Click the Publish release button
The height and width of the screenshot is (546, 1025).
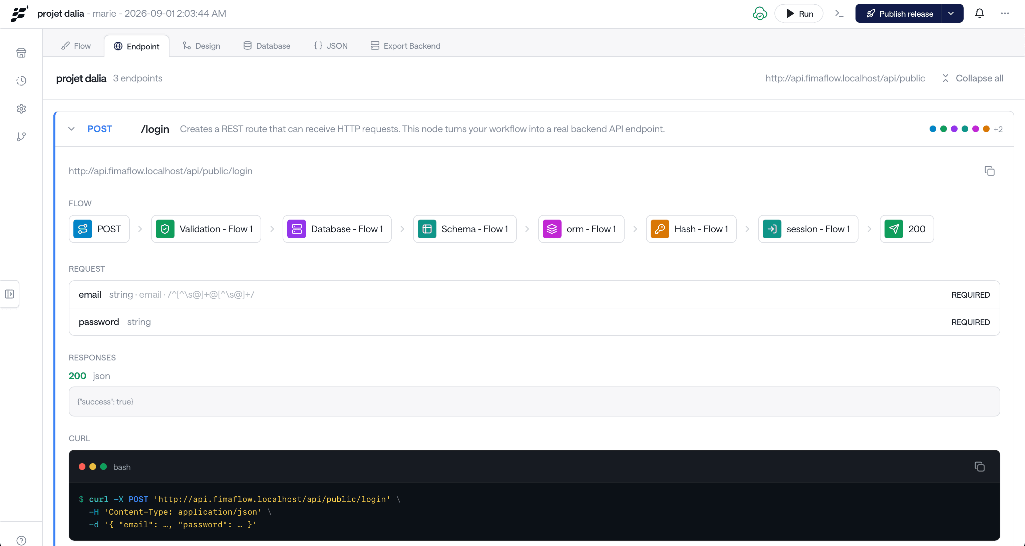coord(899,14)
